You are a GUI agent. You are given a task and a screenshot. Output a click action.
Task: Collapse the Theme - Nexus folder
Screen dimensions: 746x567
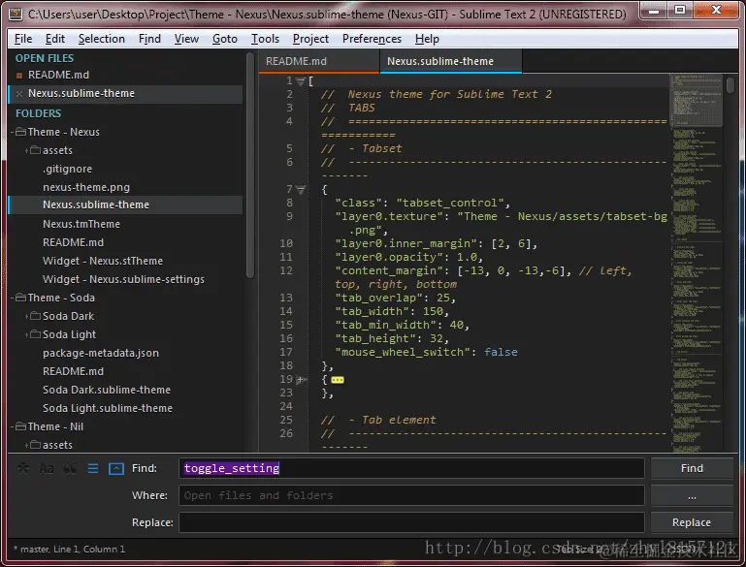[13, 132]
